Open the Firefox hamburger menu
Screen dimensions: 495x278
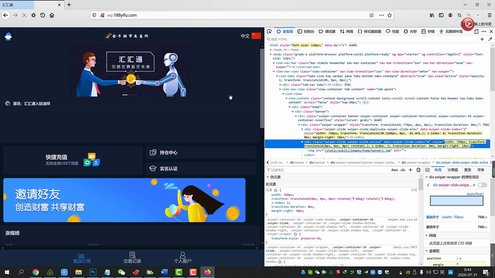[x=489, y=15]
